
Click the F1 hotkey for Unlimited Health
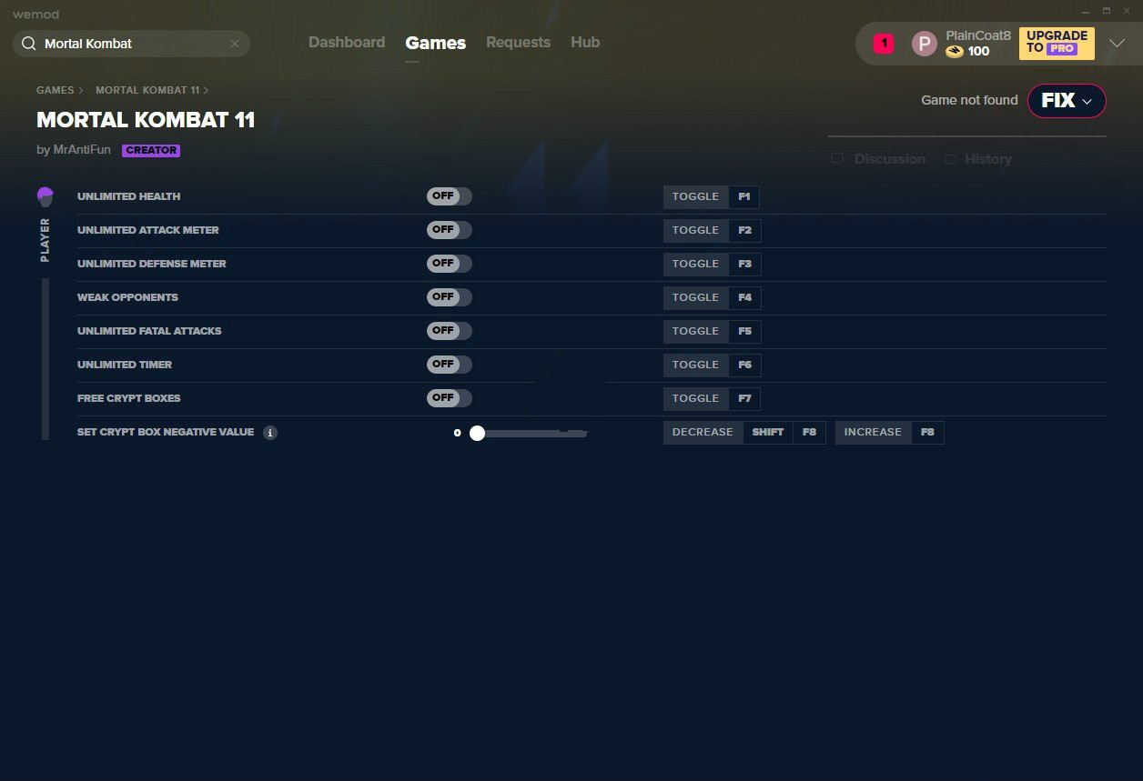click(743, 196)
